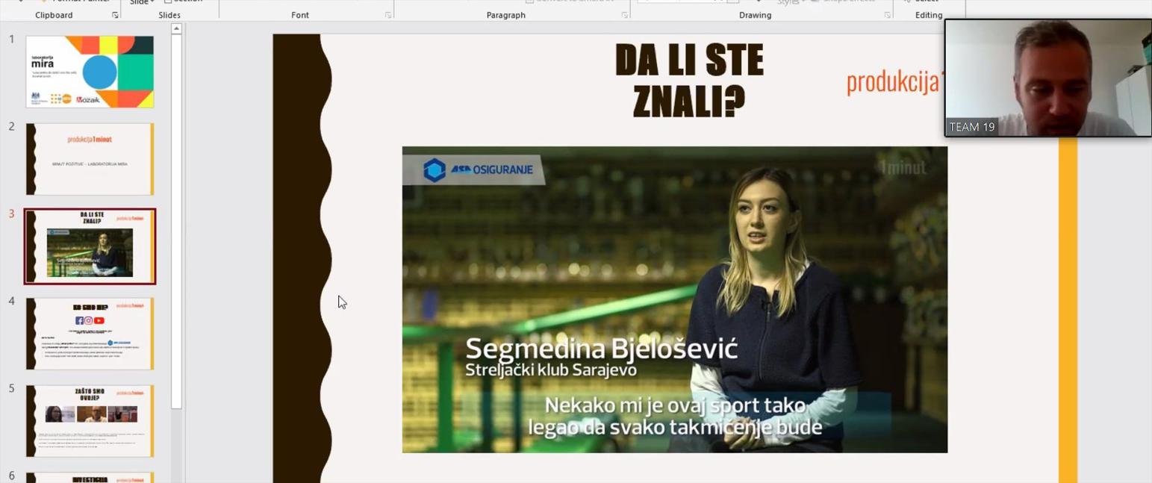Open the Font group dialog launcher
The image size is (1152, 483).
387,15
